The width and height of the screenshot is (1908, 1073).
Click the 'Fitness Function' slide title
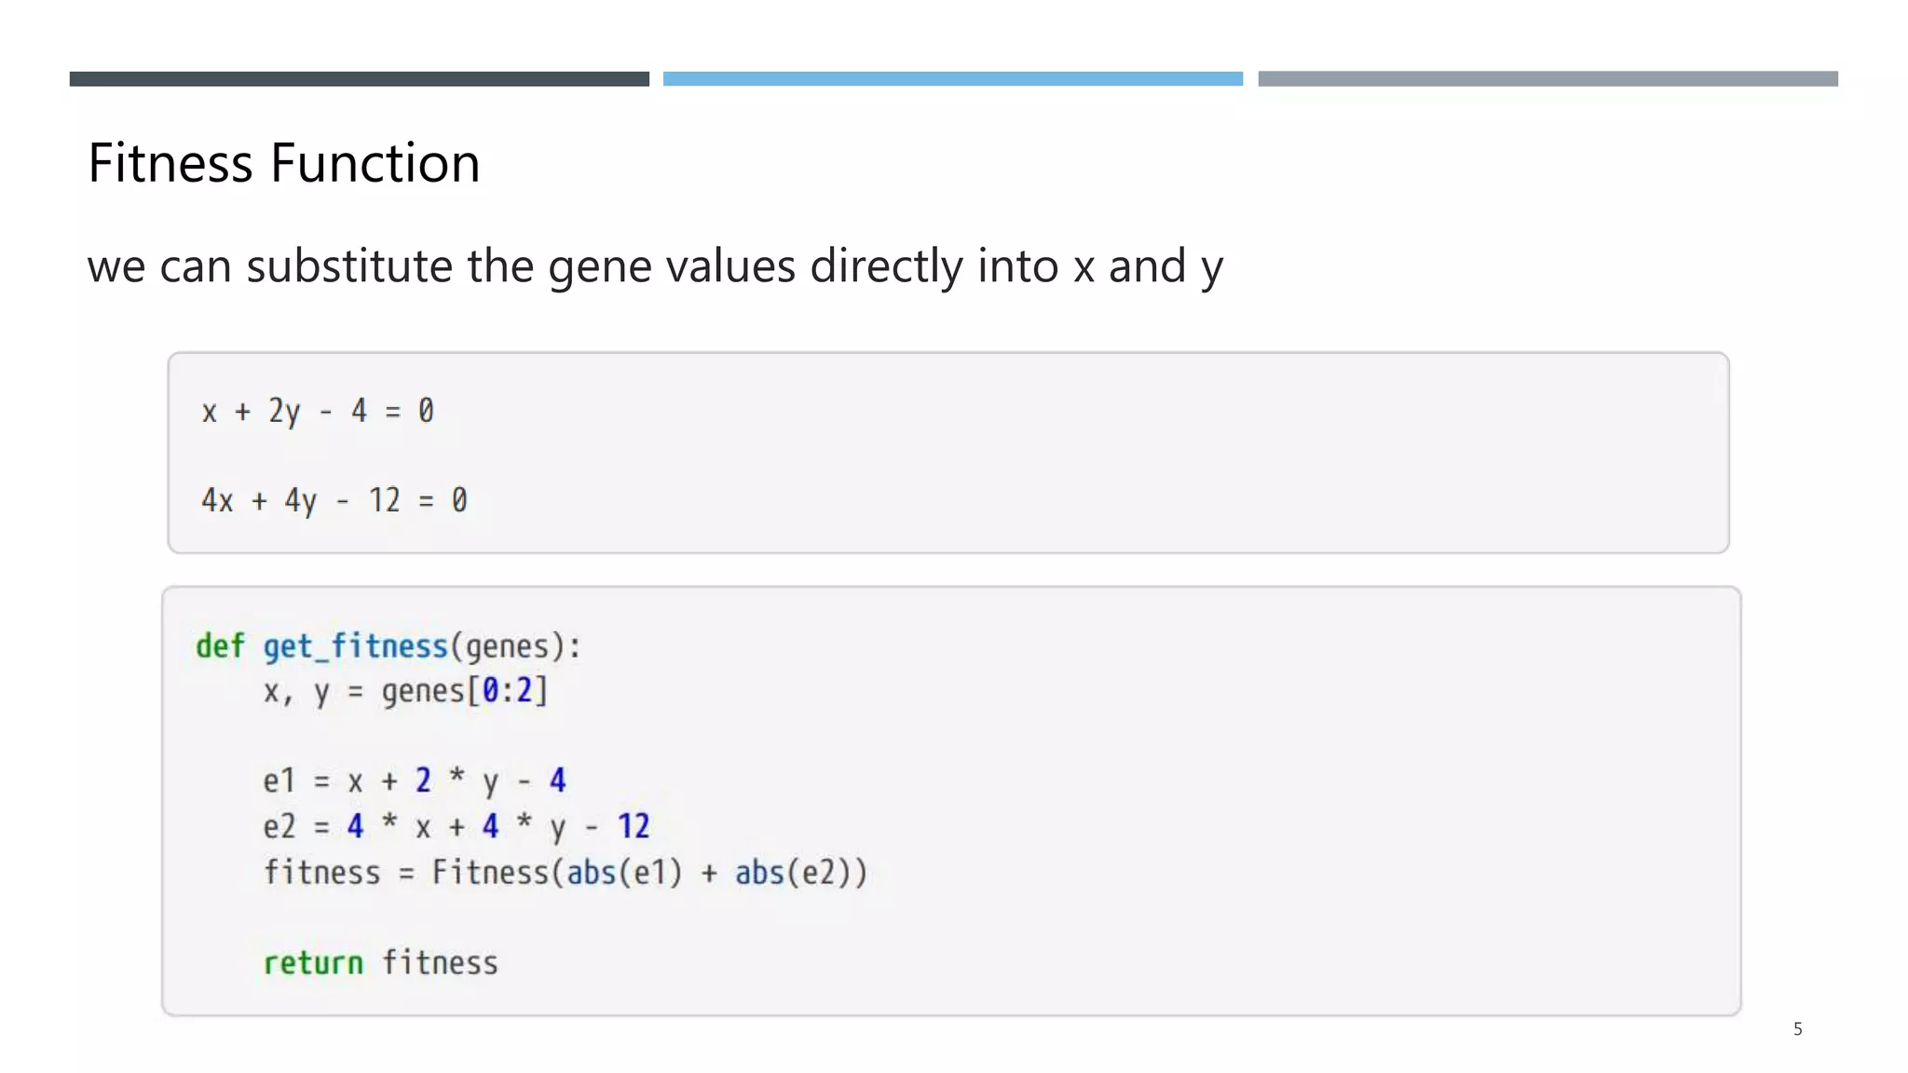tap(284, 163)
